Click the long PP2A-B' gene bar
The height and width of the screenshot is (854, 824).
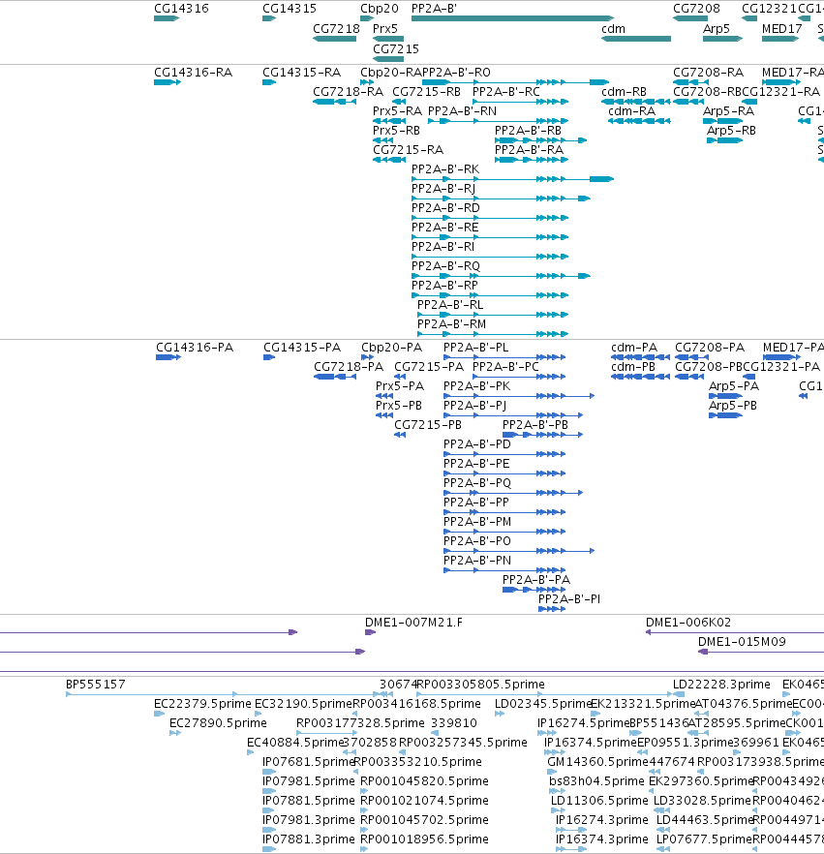pos(512,18)
